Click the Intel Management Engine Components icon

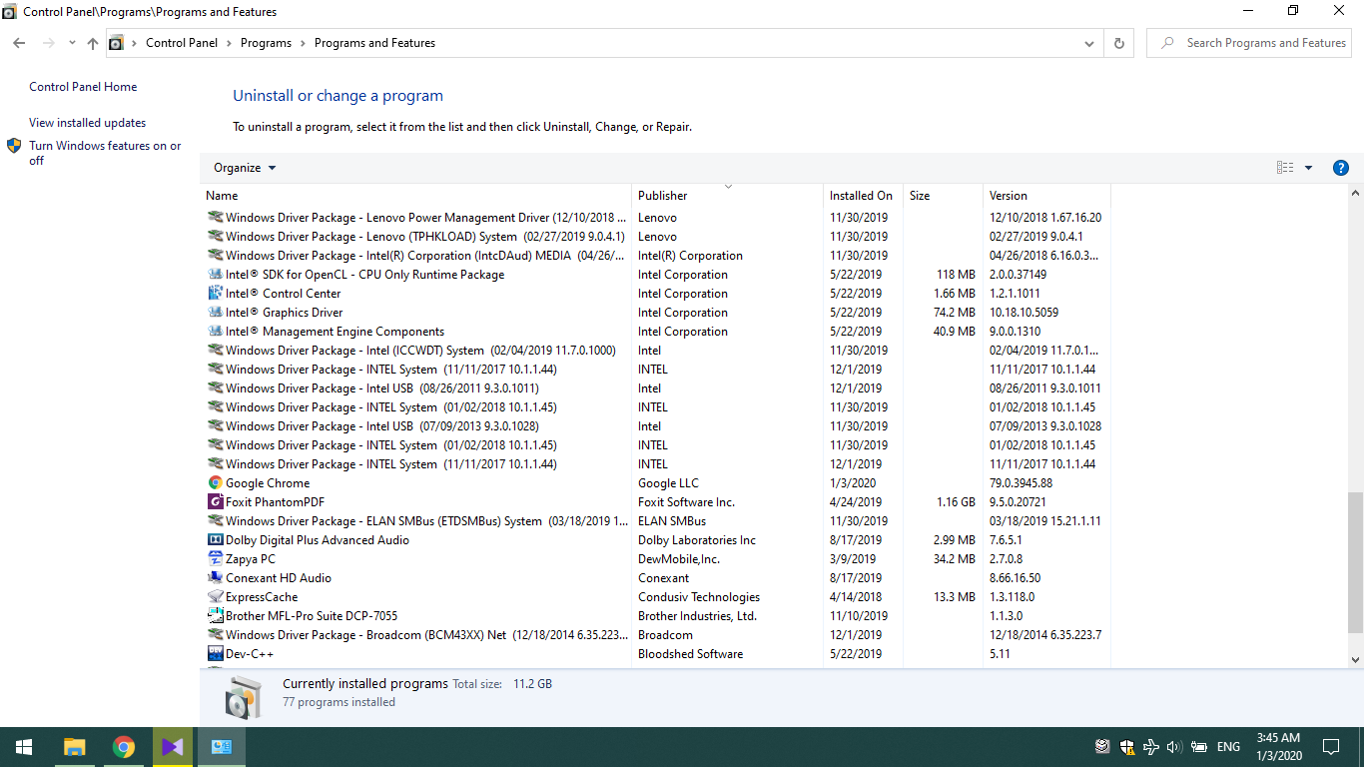215,332
